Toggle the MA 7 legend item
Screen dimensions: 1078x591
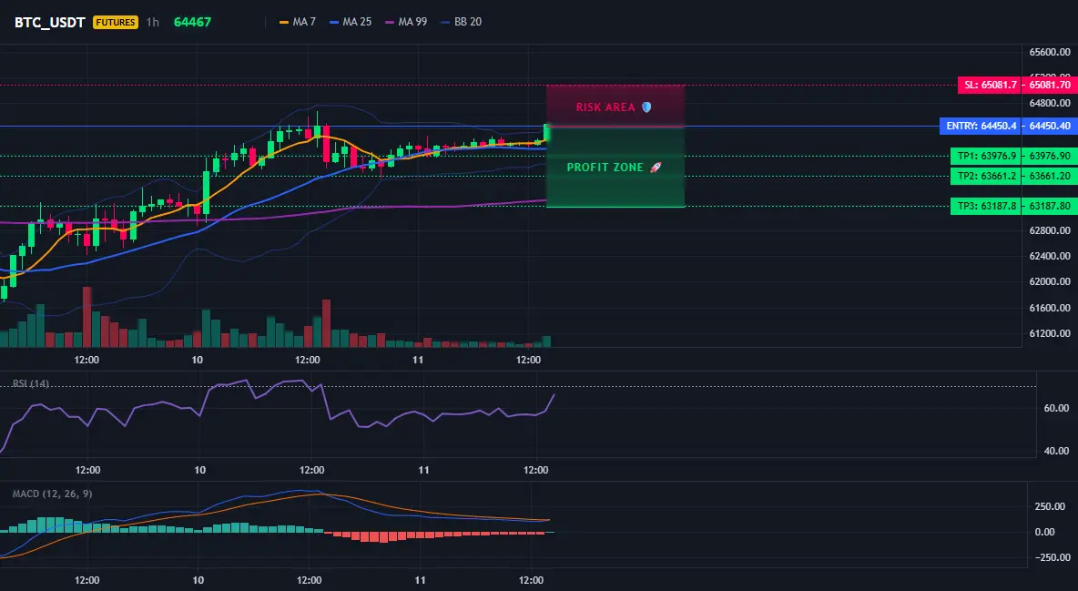pos(297,22)
